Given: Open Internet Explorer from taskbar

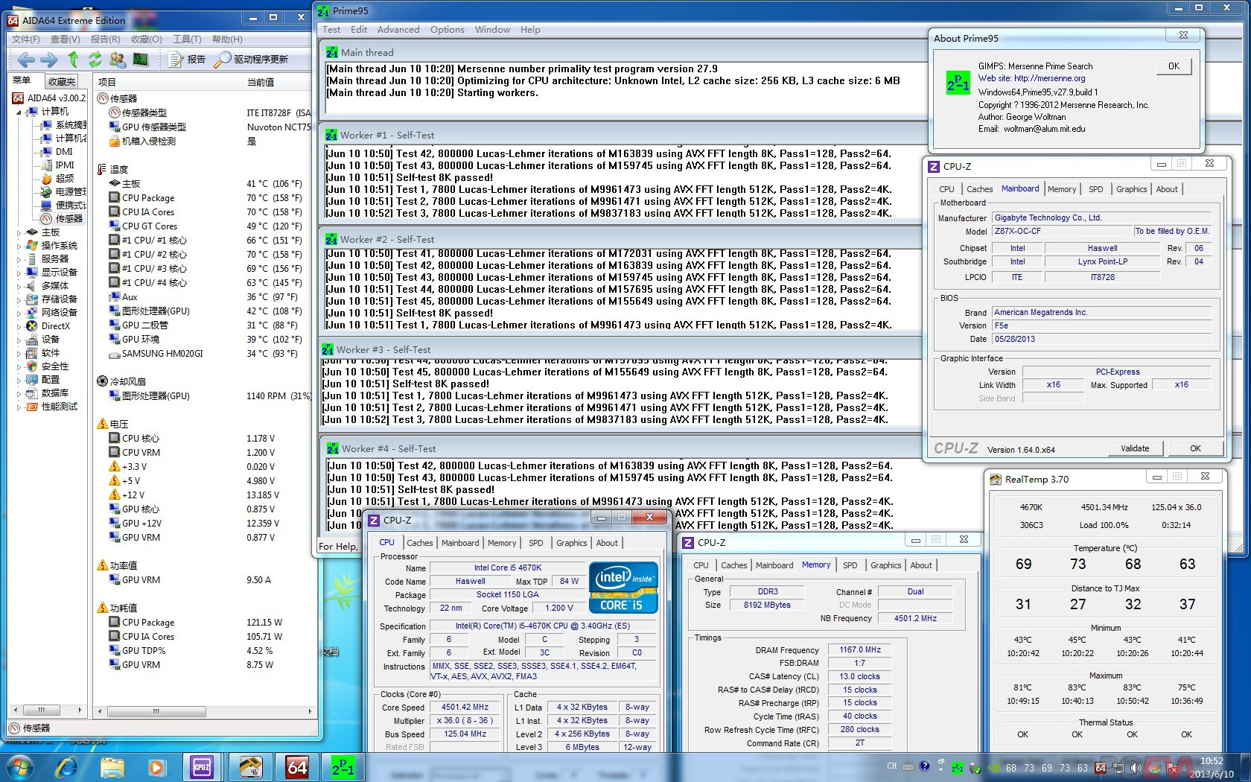Looking at the screenshot, I should click(66, 766).
